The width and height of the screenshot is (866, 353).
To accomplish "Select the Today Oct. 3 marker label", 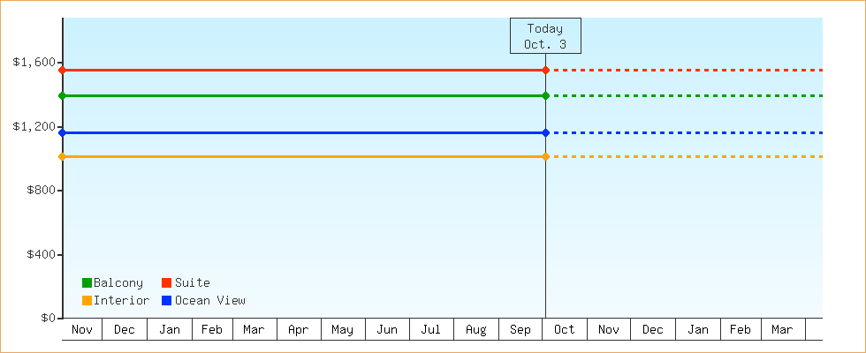I will click(545, 36).
